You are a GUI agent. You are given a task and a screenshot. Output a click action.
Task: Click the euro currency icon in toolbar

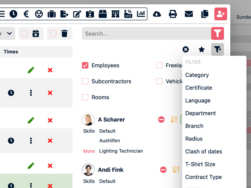(x=26, y=14)
